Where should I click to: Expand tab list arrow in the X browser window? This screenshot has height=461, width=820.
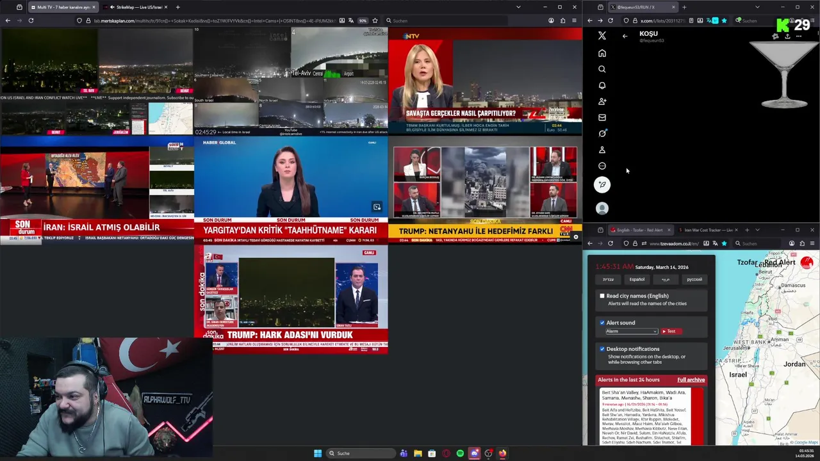[x=757, y=7]
